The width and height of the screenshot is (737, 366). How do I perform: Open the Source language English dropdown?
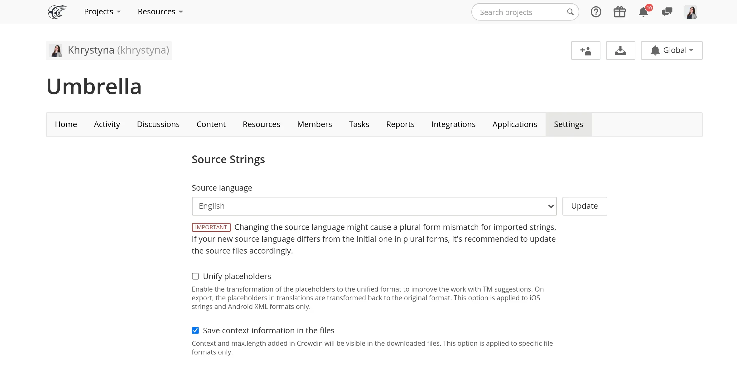374,206
